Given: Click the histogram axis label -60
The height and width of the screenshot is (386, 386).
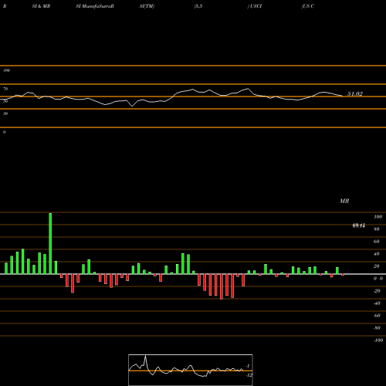Looking at the screenshot, I should 377,316.
